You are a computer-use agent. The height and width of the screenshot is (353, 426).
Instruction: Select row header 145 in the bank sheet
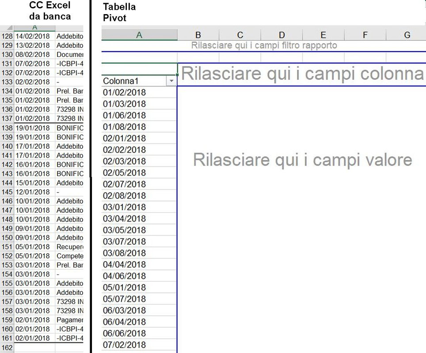tap(7, 192)
